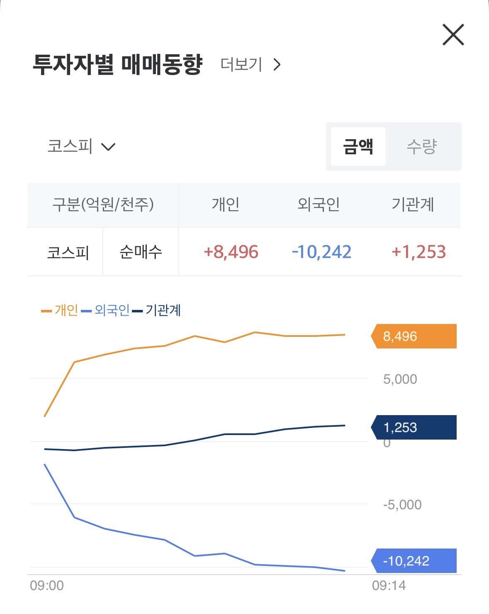The width and height of the screenshot is (489, 614).
Task: Close the investor trading trends panel
Action: pos(453,34)
